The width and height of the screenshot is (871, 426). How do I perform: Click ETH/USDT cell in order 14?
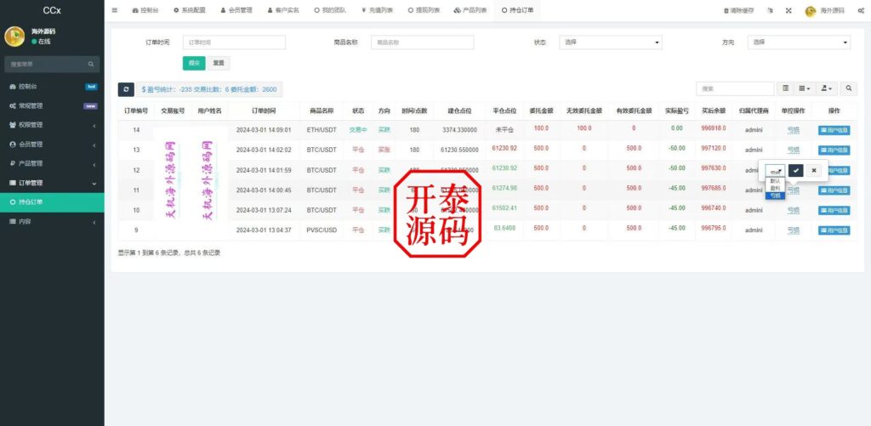pyautogui.click(x=322, y=130)
